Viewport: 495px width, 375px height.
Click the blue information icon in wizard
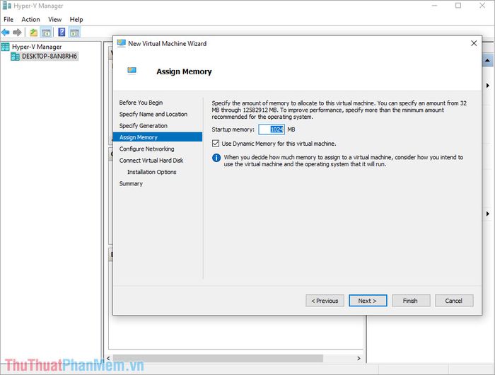pyautogui.click(x=216, y=158)
